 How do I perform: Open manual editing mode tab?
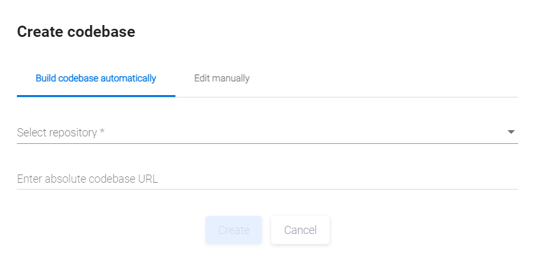[222, 79]
